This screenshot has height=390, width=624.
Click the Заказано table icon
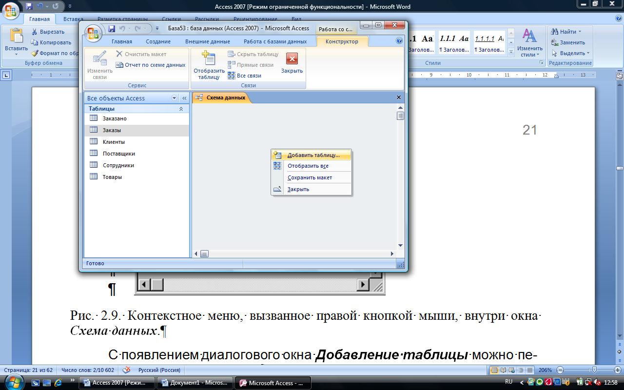coord(94,118)
